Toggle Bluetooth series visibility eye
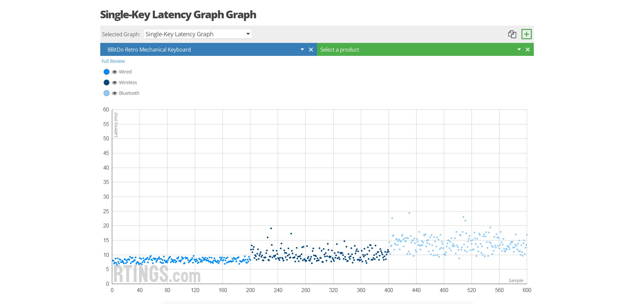Viewport: 633px width, 304px height. (x=115, y=93)
